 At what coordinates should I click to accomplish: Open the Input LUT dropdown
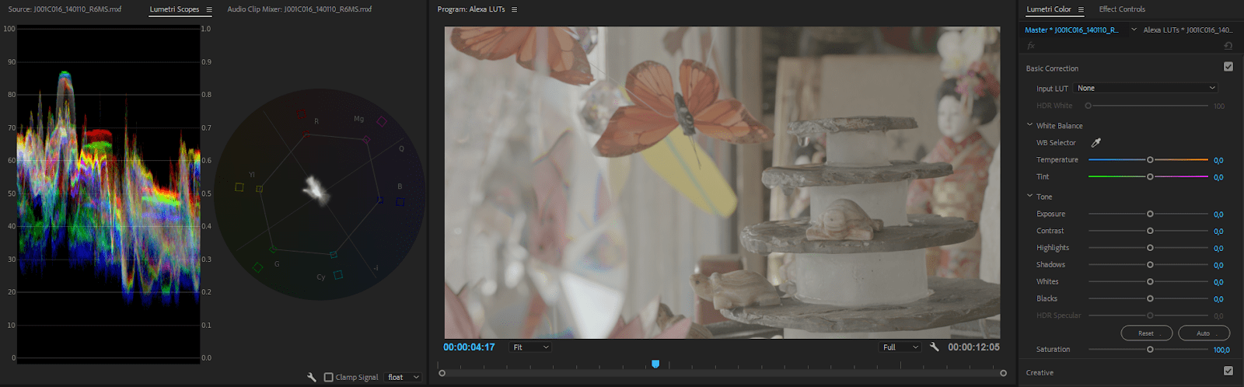[x=1145, y=88]
